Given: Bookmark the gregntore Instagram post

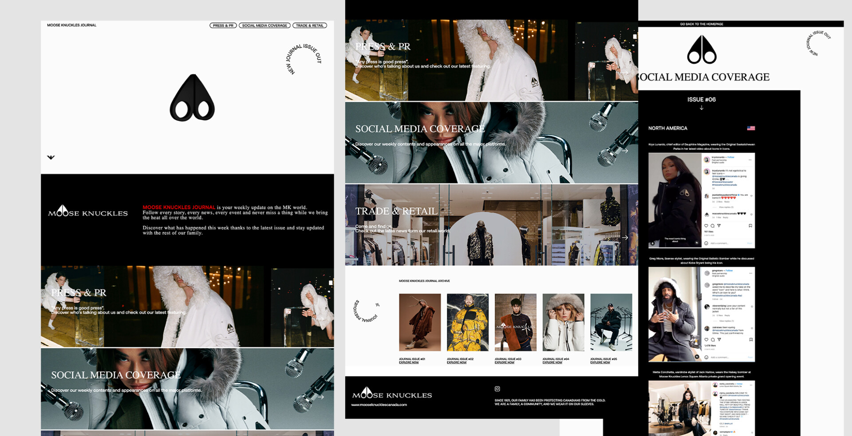Looking at the screenshot, I should pos(750,340).
